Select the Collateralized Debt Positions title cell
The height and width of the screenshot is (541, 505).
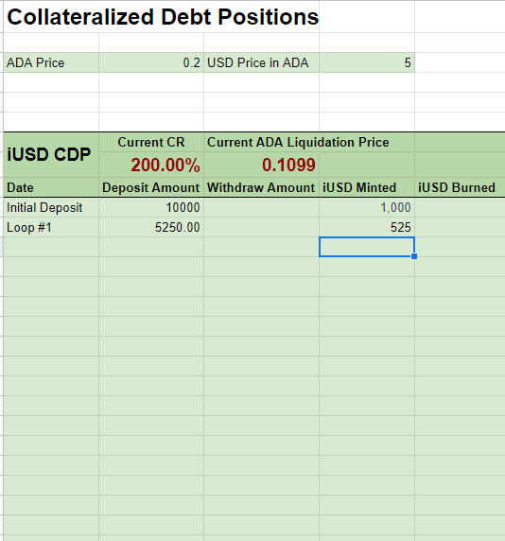162,17
